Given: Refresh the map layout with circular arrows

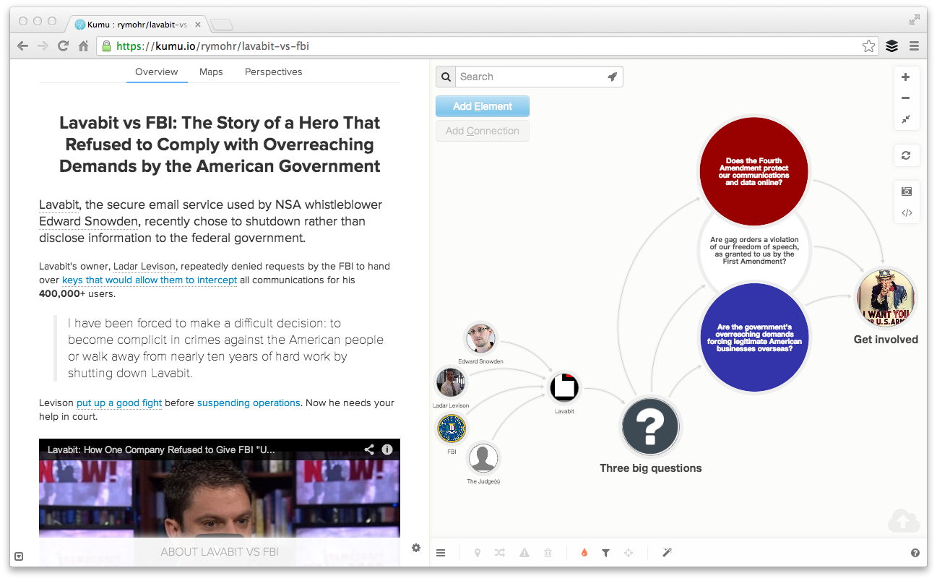Looking at the screenshot, I should click(906, 155).
